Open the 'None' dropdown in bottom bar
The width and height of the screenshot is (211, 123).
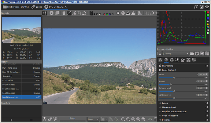93,119
